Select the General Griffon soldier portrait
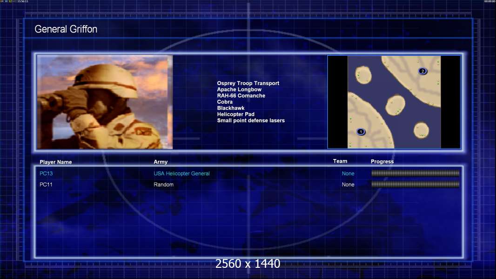This screenshot has height=279, width=496. pyautogui.click(x=105, y=102)
